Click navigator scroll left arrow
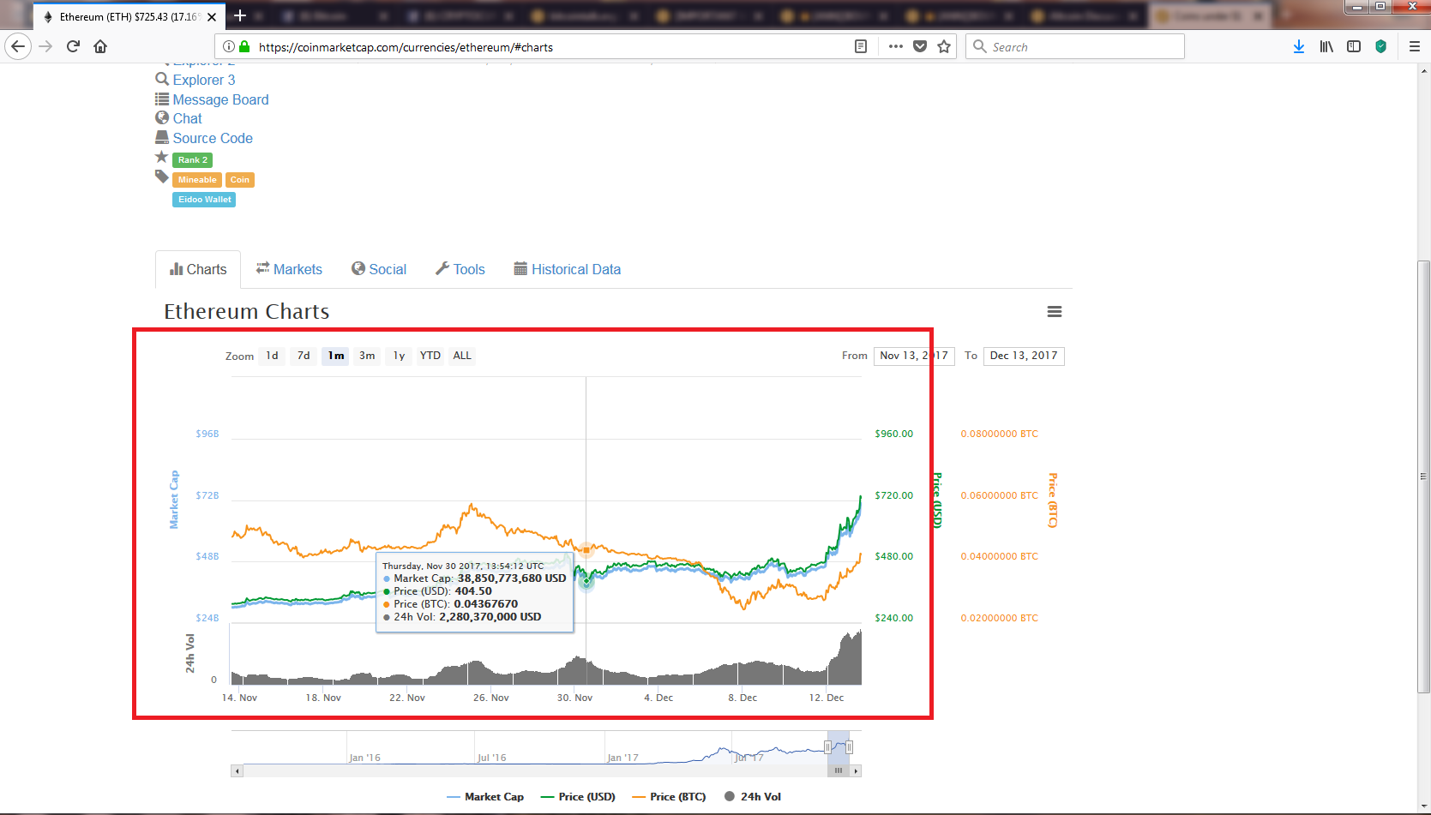This screenshot has width=1431, height=815. pos(237,771)
